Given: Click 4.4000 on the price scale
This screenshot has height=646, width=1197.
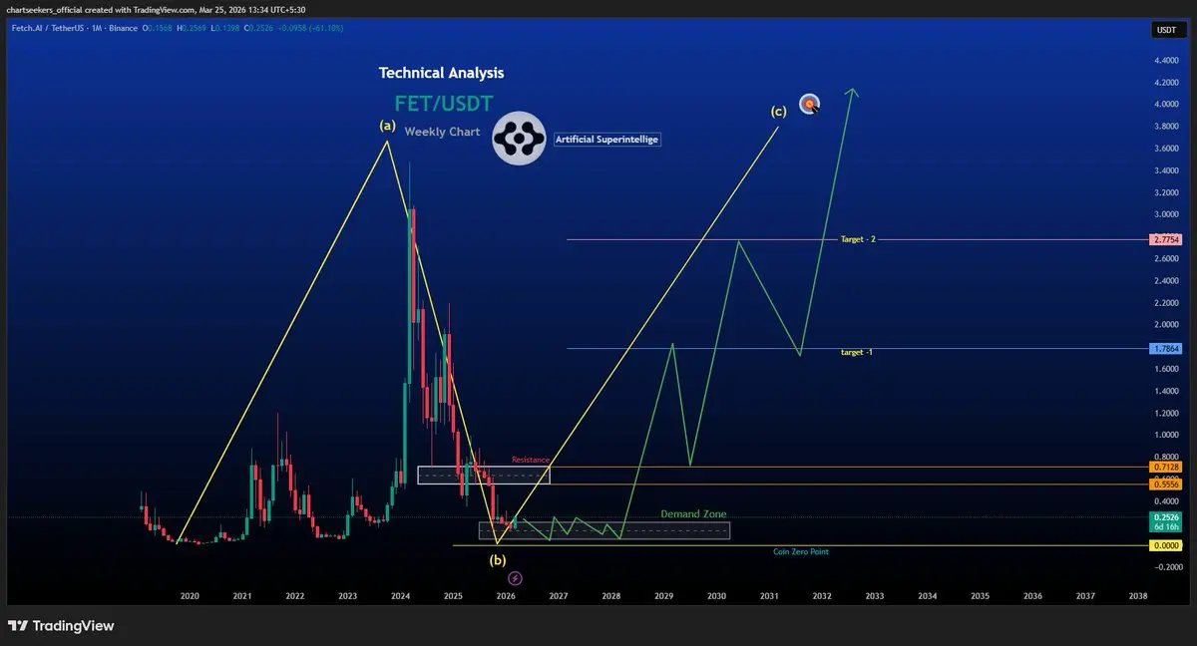Looking at the screenshot, I should click(x=1166, y=60).
